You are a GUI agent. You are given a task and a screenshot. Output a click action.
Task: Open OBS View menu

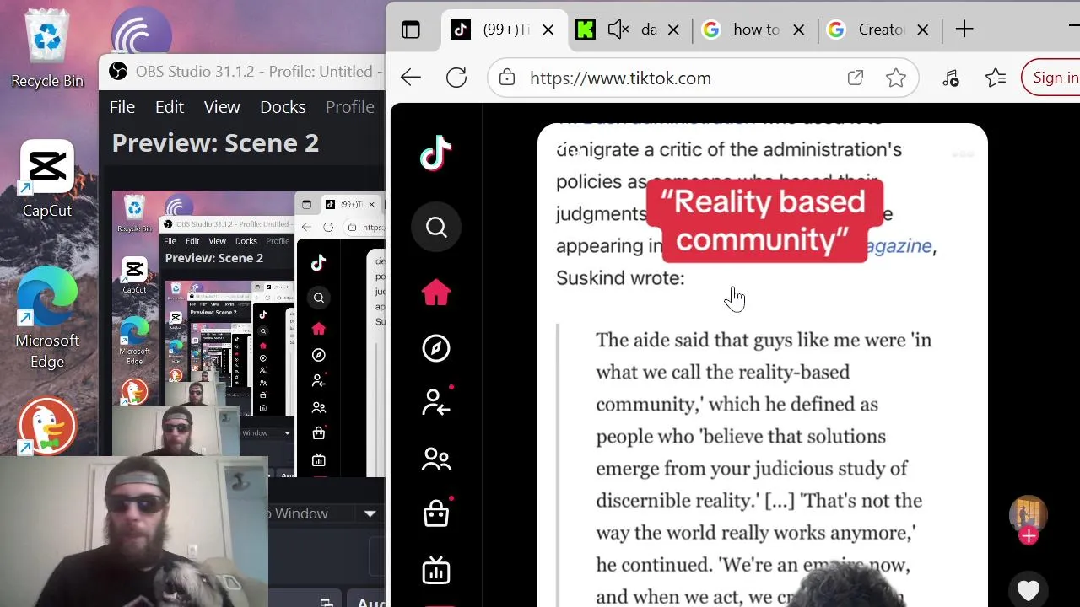pyautogui.click(x=222, y=107)
